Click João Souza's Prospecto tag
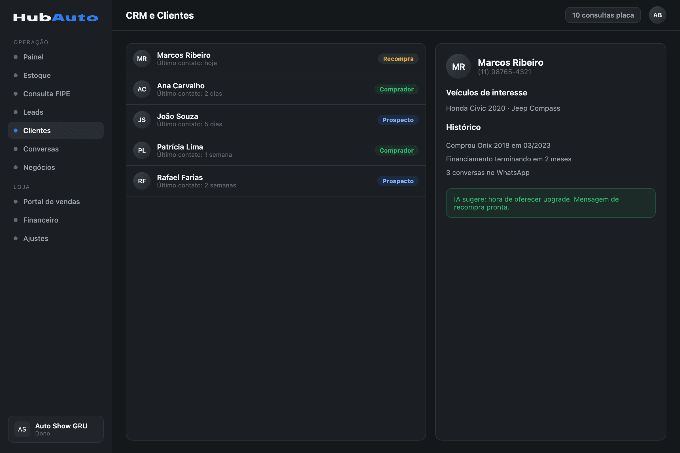 398,120
